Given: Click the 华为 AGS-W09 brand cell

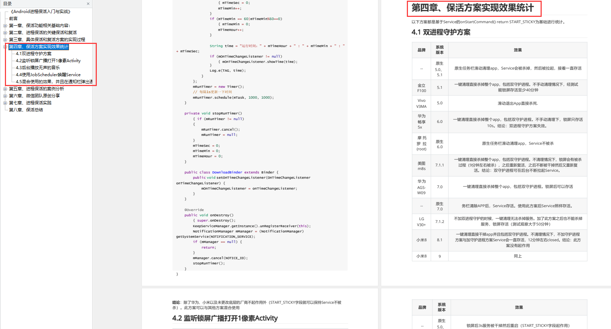Looking at the screenshot, I should point(422,187).
